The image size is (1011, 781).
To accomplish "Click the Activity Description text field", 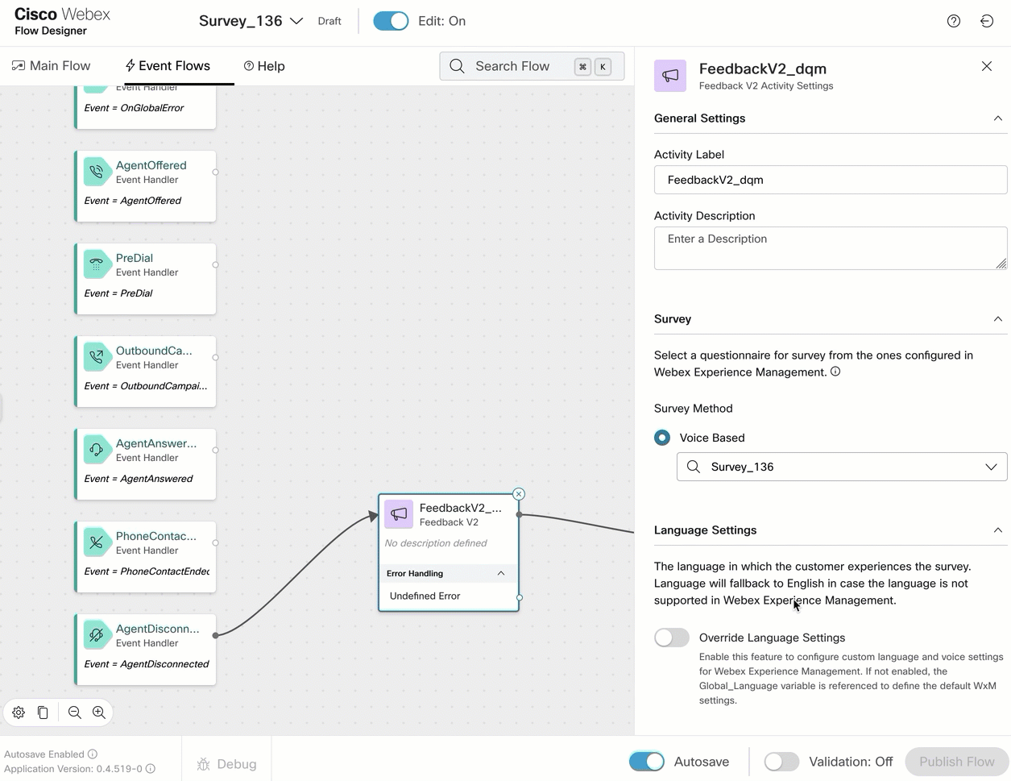I will click(830, 248).
